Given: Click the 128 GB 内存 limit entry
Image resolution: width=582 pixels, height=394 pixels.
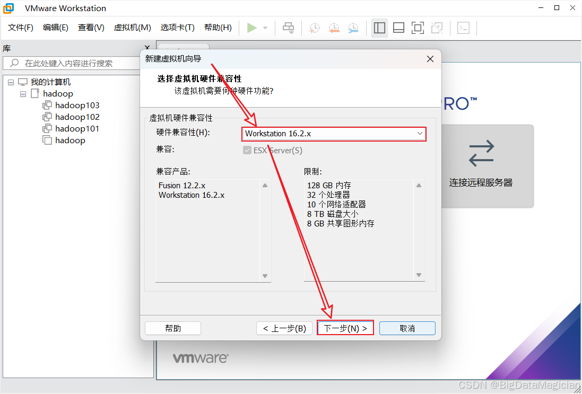Looking at the screenshot, I should (329, 185).
